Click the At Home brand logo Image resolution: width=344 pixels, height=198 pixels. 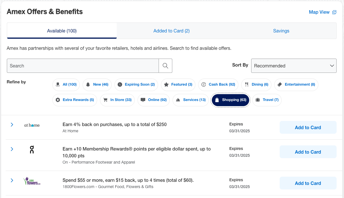click(x=32, y=125)
